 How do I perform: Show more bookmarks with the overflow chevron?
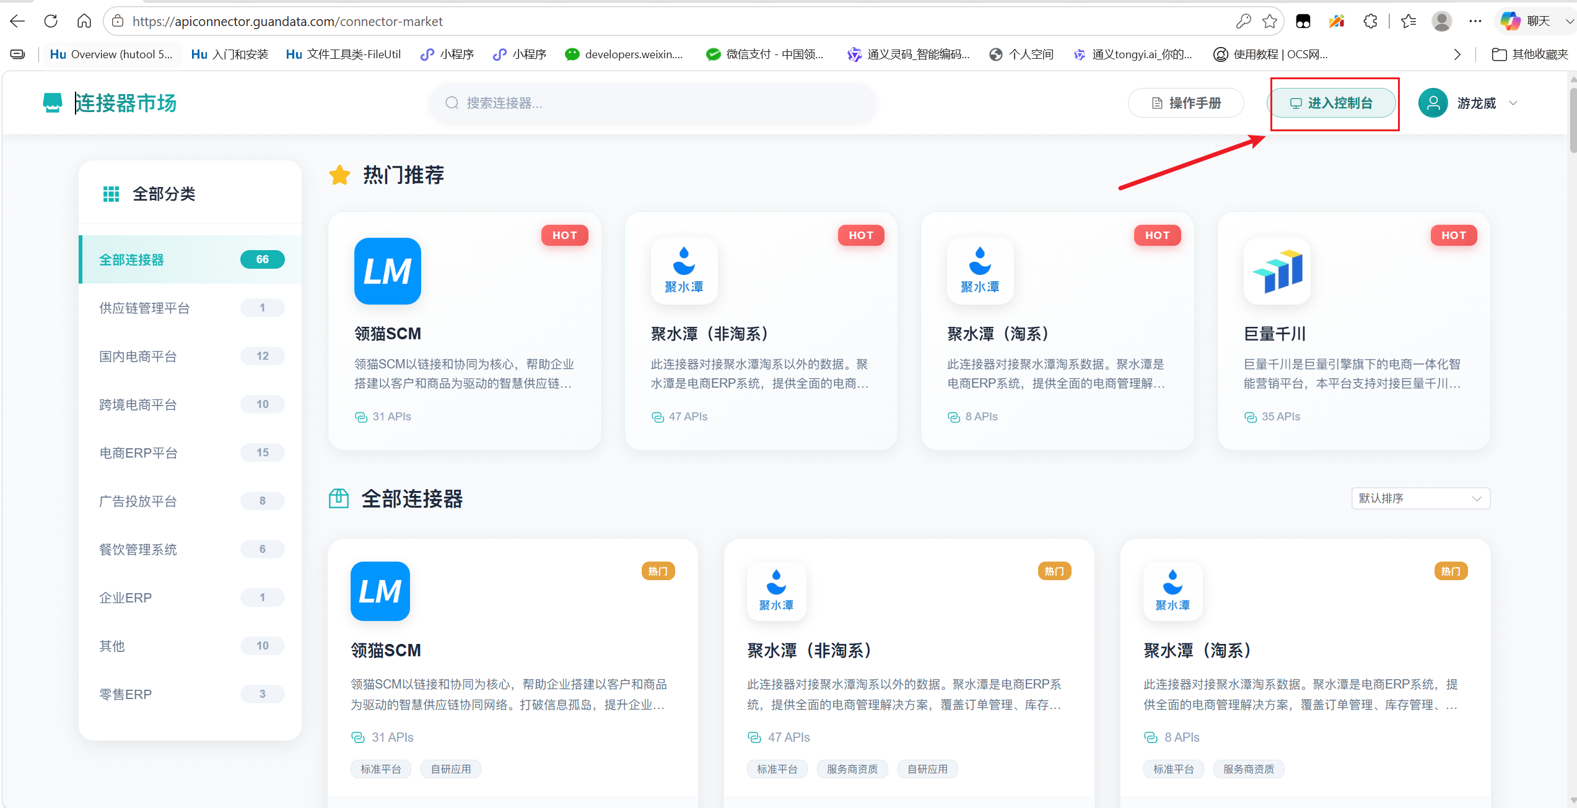tap(1457, 54)
